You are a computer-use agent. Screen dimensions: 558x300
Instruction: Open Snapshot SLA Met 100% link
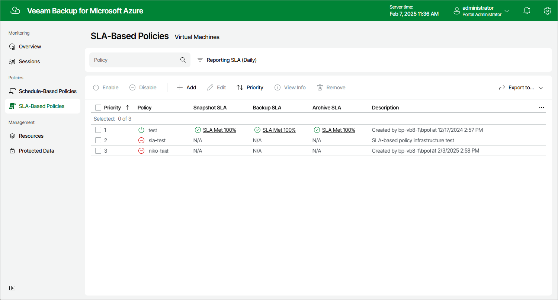pyautogui.click(x=219, y=130)
